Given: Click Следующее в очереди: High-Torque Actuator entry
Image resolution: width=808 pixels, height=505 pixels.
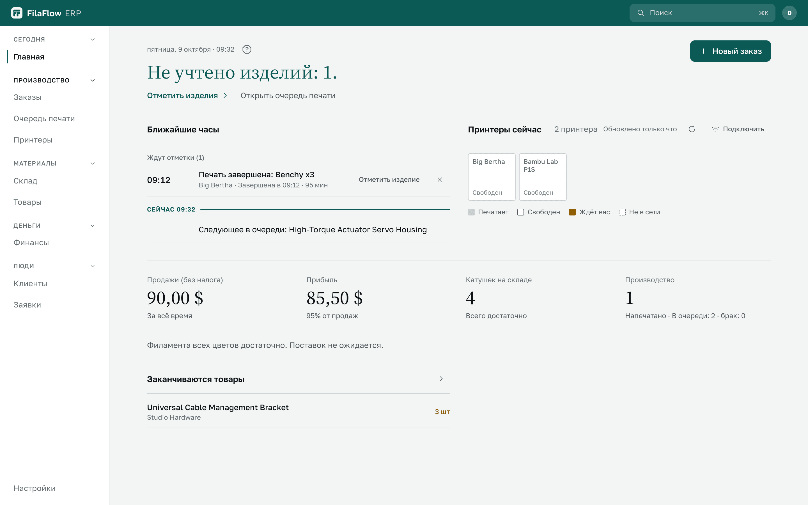Looking at the screenshot, I should click(x=313, y=230).
